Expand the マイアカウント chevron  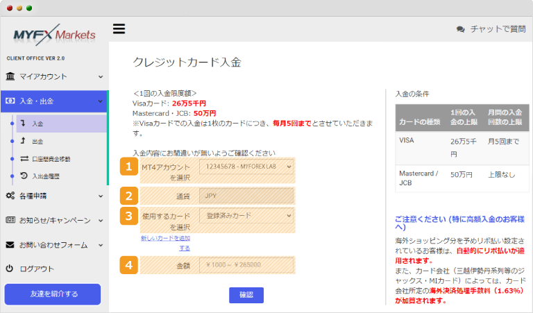[x=101, y=77]
